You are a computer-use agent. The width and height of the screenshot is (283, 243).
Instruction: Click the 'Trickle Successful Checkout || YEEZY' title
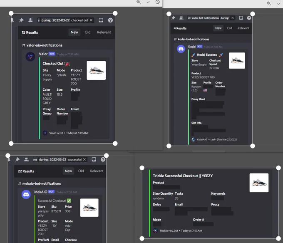(x=183, y=176)
